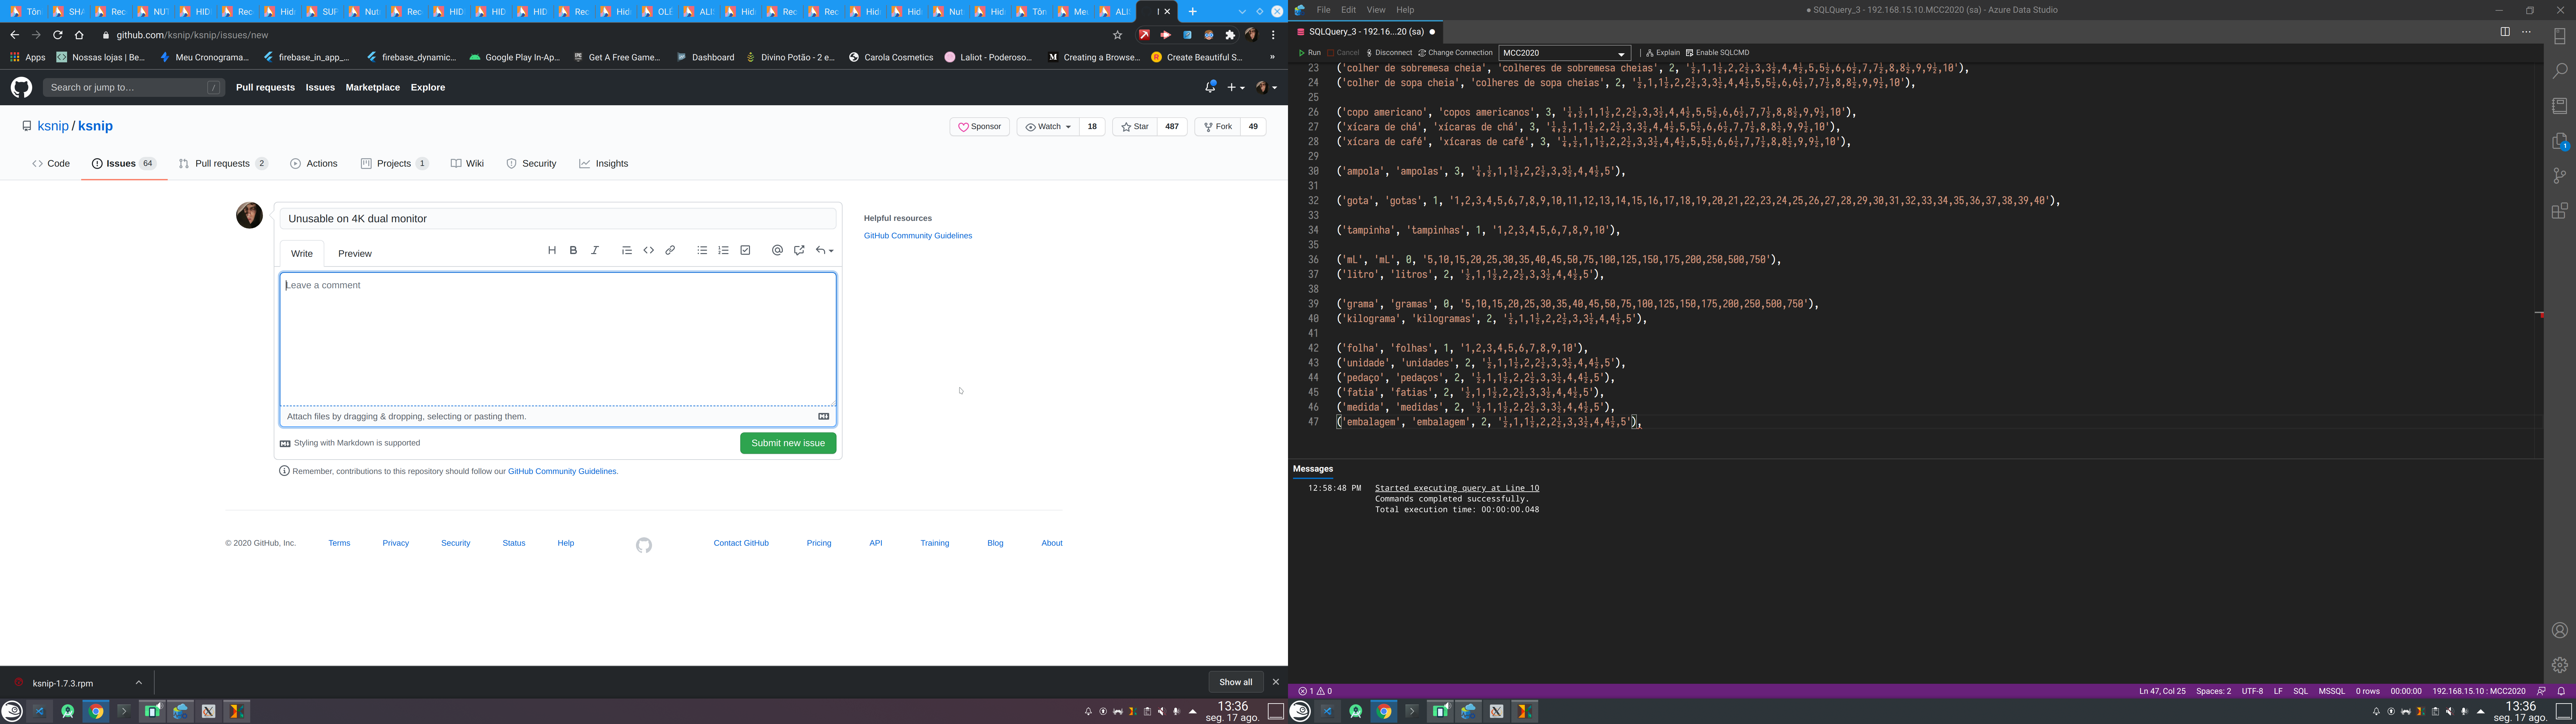
Task: Open the GitHub Community Guidelines link
Action: (x=917, y=235)
